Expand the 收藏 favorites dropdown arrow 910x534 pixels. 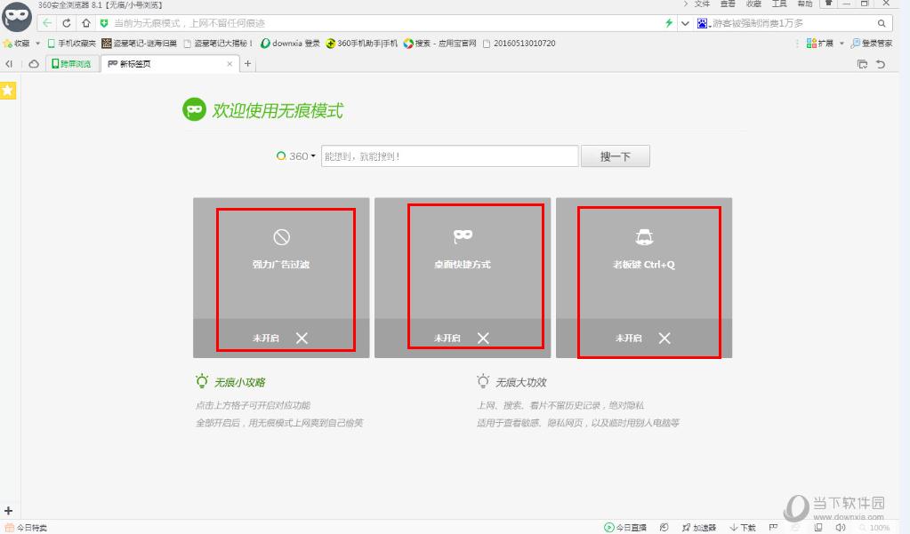[37, 42]
